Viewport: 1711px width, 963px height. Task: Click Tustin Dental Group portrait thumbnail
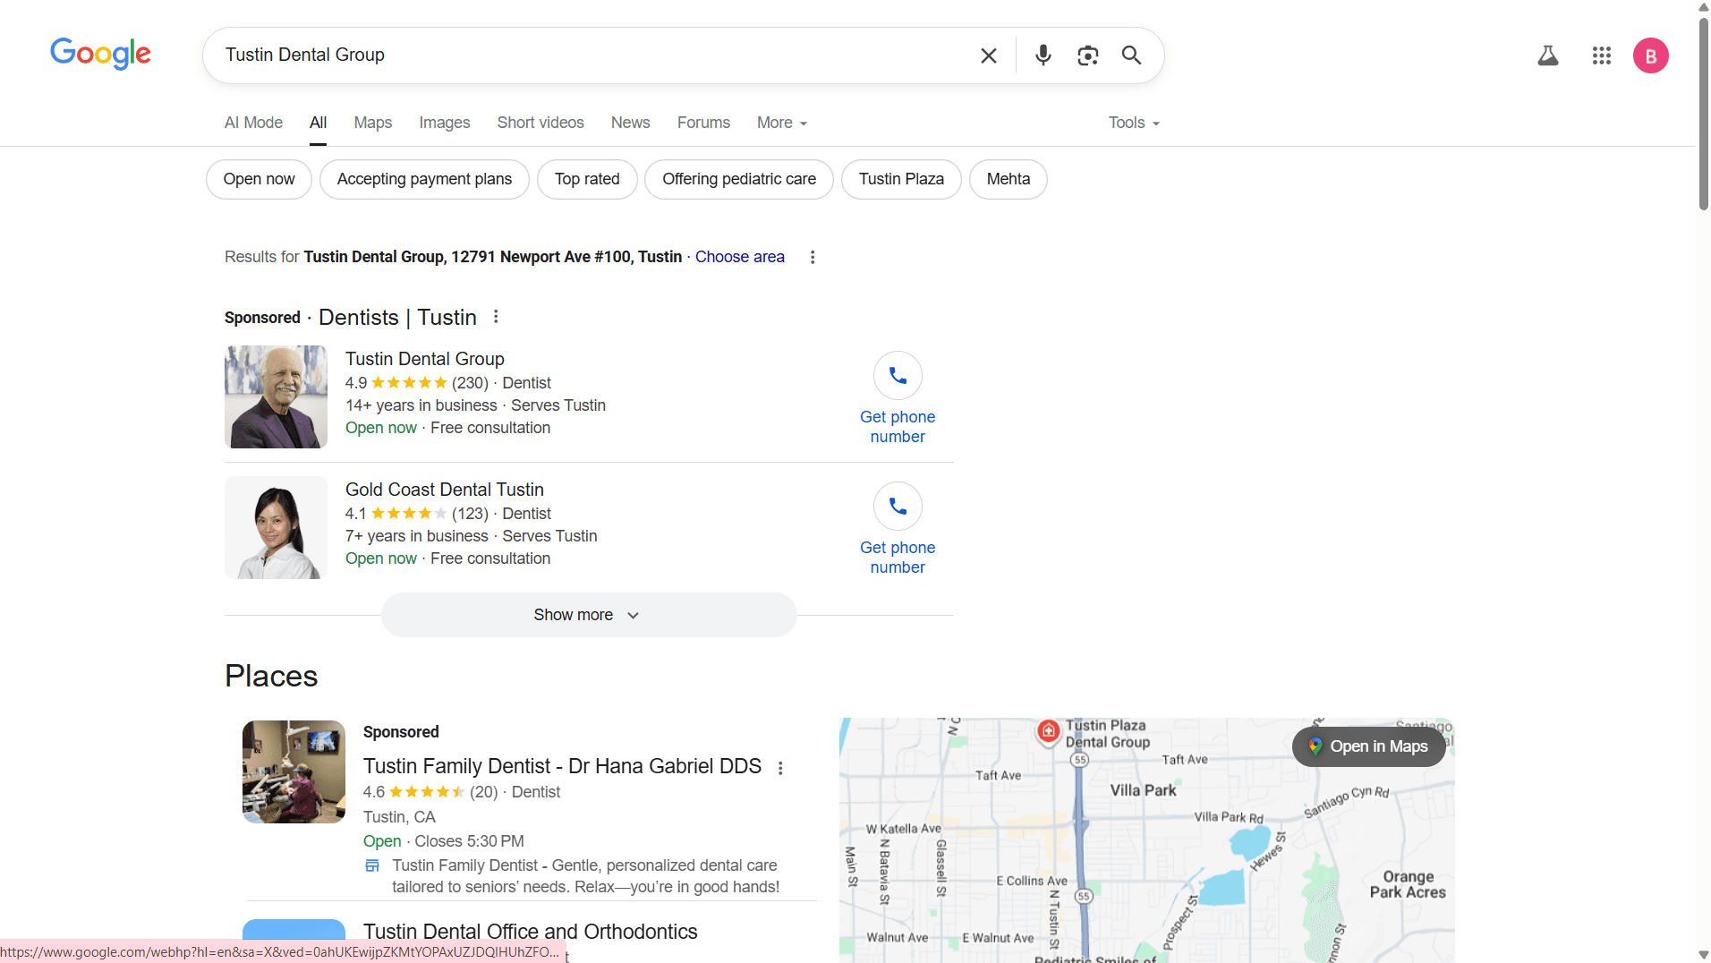pos(276,396)
